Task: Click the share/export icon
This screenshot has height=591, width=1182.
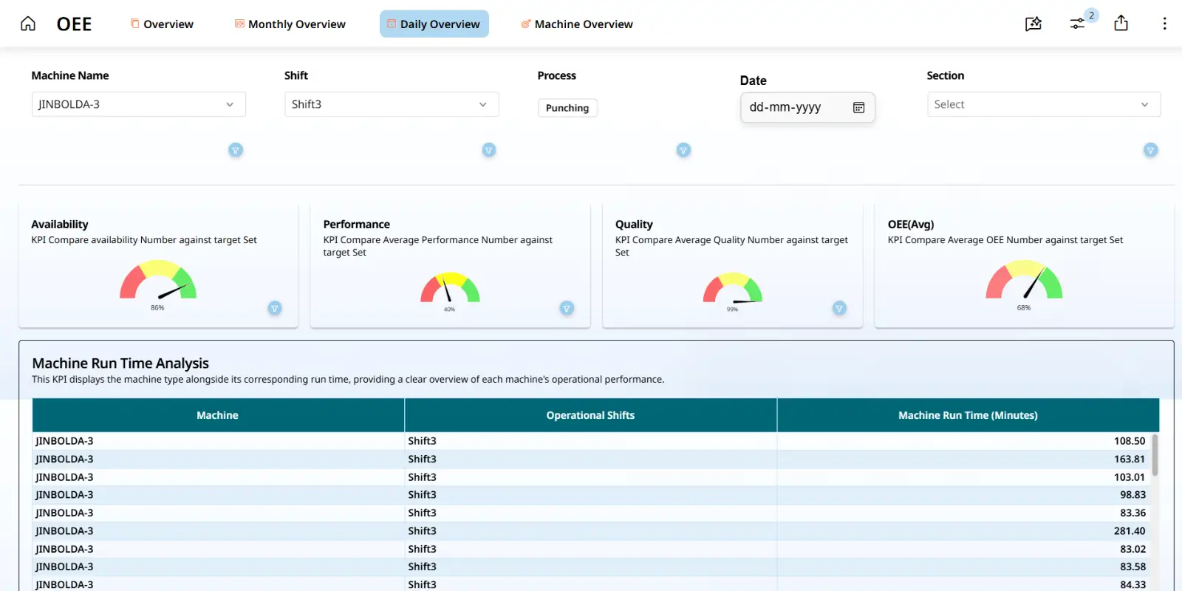Action: (x=1121, y=24)
